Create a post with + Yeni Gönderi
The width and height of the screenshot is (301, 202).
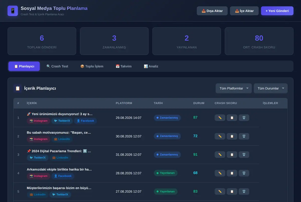click(x=277, y=11)
